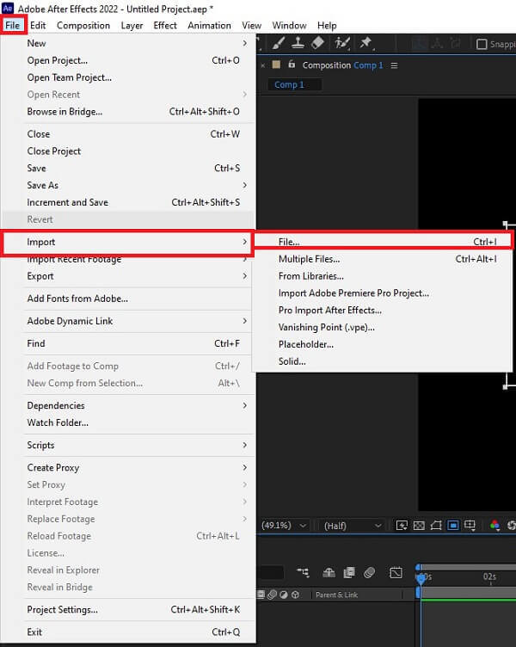
Task: Choose Pro Import After Effects...
Action: 383,311
